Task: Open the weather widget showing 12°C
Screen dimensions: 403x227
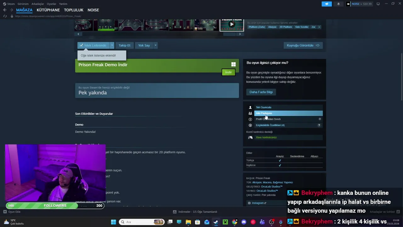Action: click(14, 222)
